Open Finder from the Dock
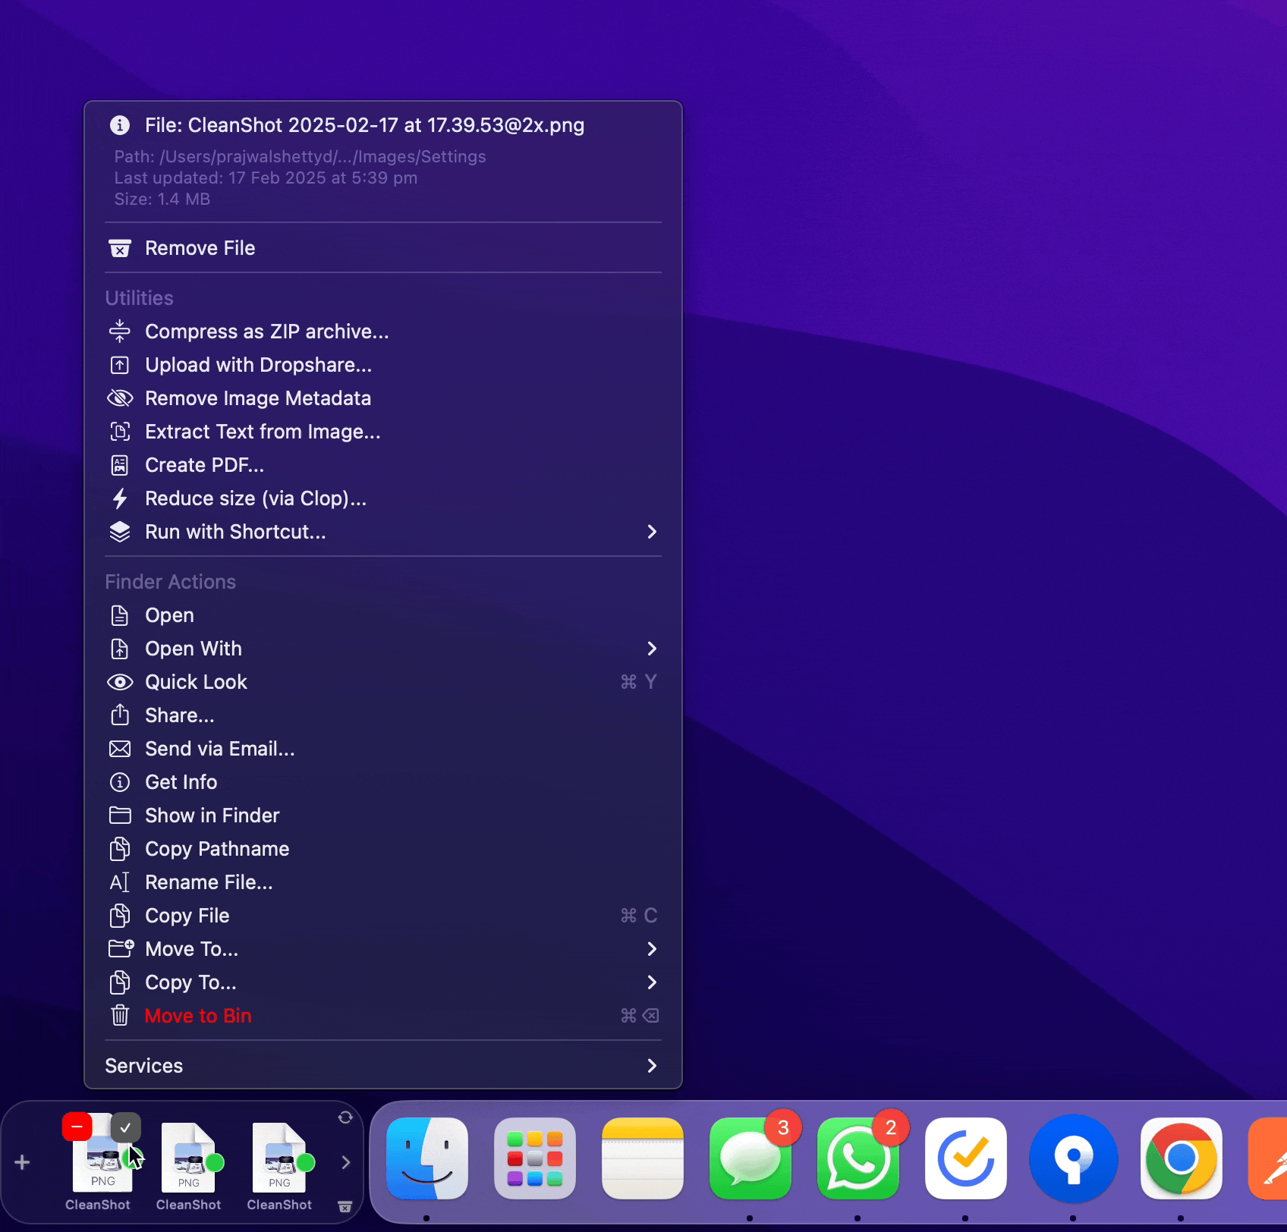This screenshot has width=1287, height=1232. pyautogui.click(x=427, y=1158)
